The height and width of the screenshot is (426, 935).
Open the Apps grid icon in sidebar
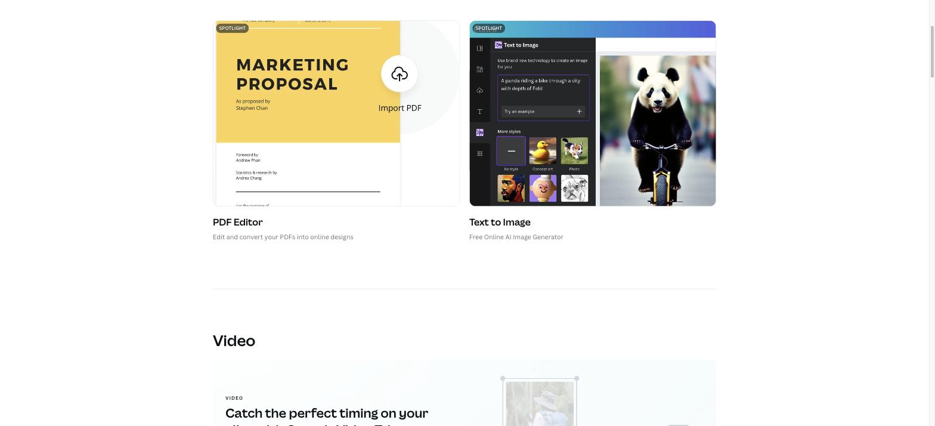pyautogui.click(x=479, y=154)
